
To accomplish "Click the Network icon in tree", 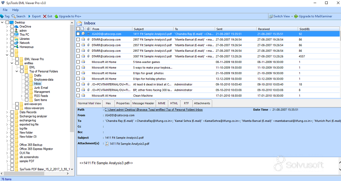I will tap(16, 43).
